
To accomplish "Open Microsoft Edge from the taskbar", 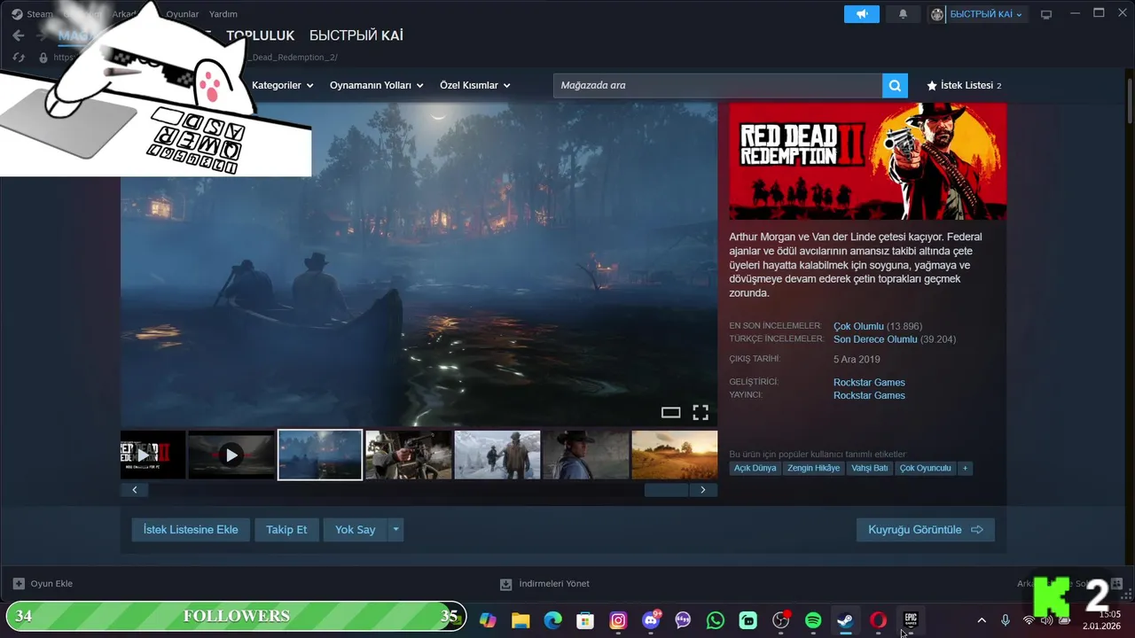I will click(x=553, y=621).
